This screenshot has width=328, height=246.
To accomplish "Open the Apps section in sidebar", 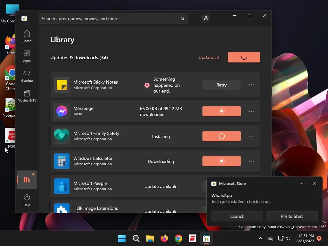I will coord(27,56).
